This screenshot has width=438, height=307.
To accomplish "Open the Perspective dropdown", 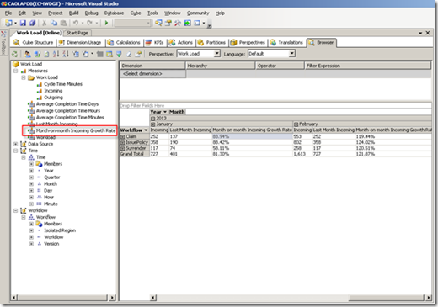I will click(216, 54).
